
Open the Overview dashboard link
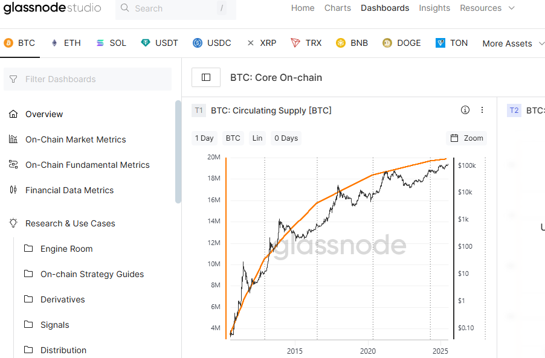[x=44, y=114]
